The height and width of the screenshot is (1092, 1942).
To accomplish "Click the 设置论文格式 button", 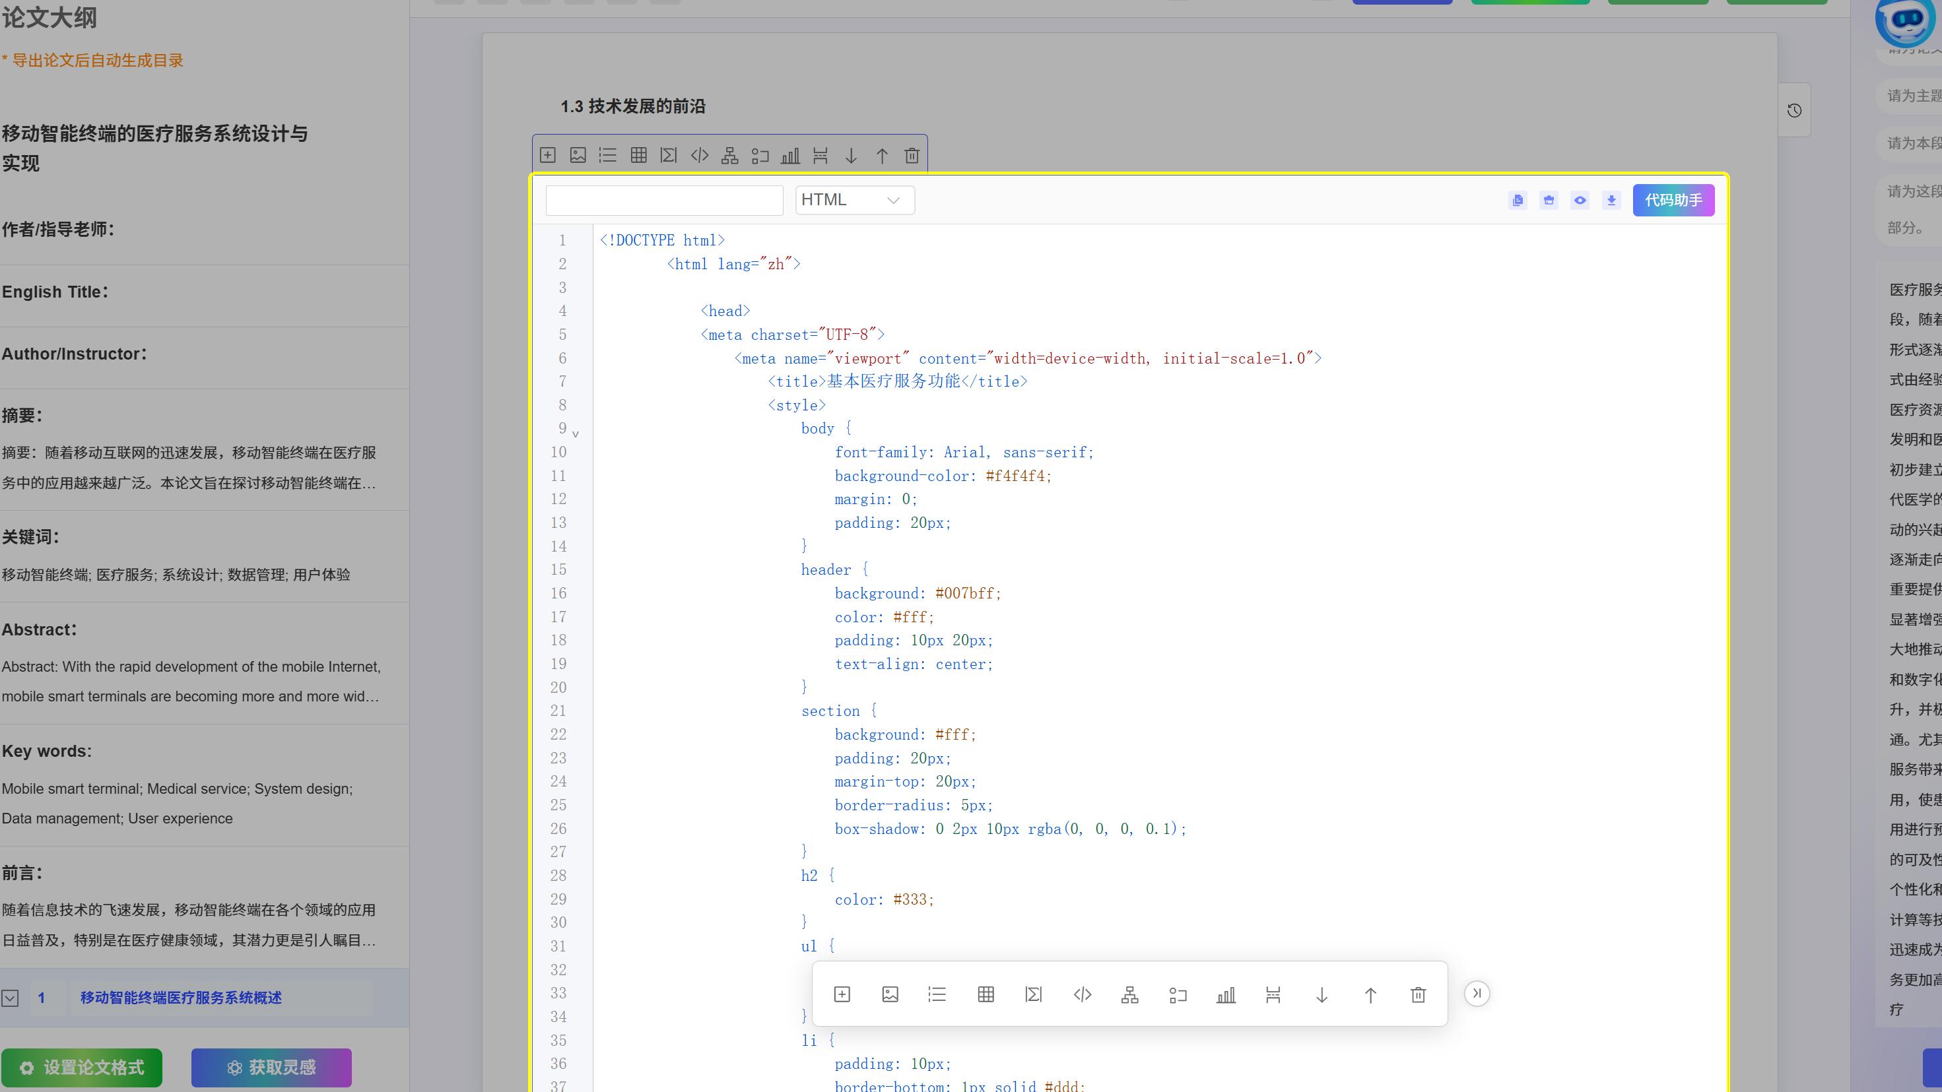I will point(81,1067).
